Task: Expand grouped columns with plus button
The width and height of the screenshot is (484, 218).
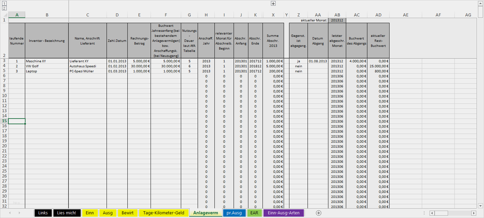Action: point(273,4)
